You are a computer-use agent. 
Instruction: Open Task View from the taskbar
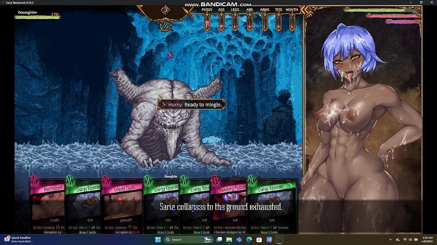220,240
